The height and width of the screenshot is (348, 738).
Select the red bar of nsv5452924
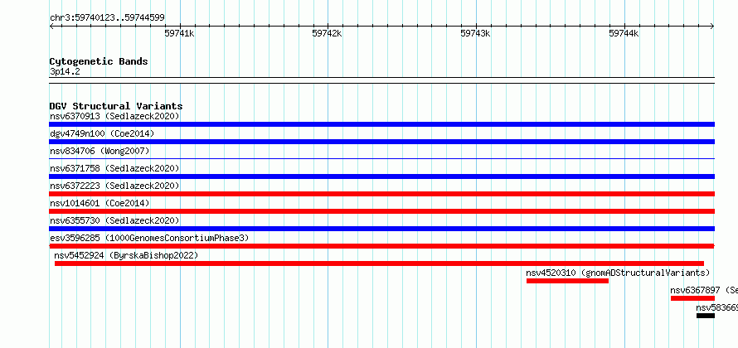[x=379, y=263]
